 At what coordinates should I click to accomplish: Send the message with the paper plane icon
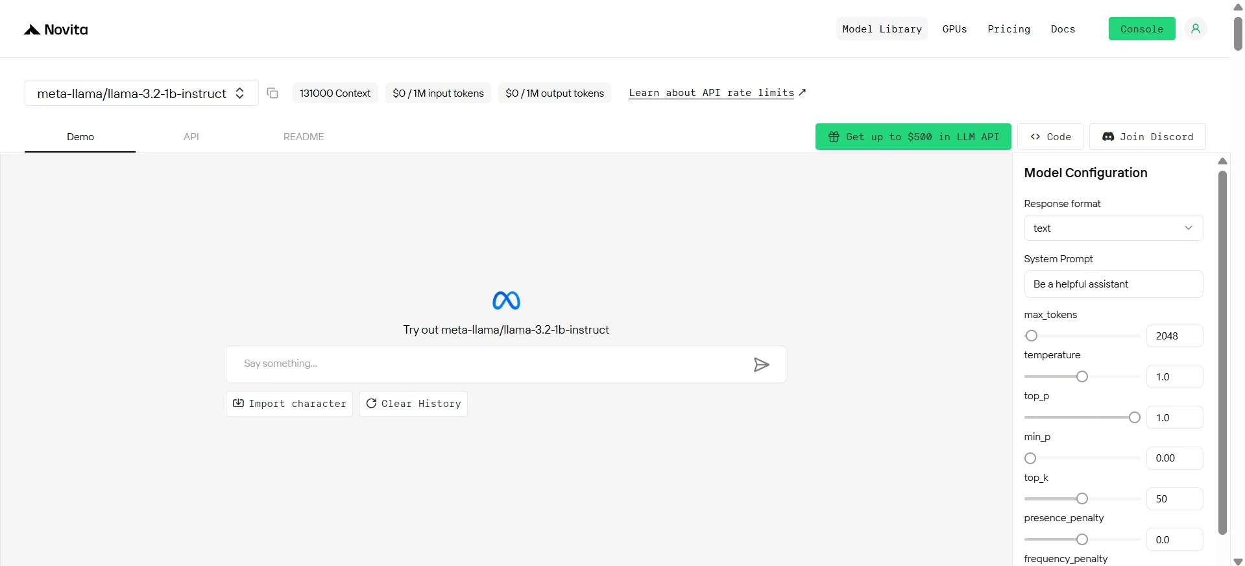coord(762,364)
